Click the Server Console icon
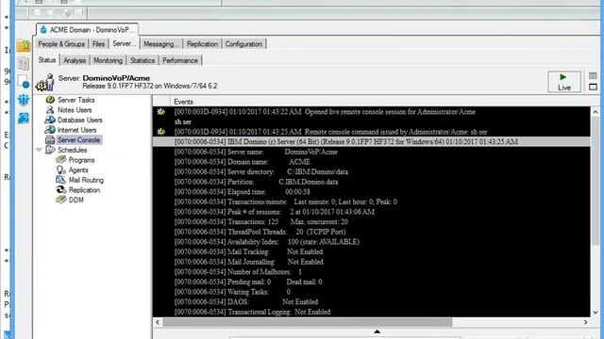 pyautogui.click(x=50, y=140)
